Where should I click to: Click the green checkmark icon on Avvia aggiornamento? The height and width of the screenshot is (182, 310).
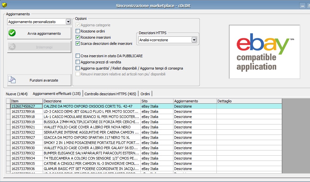pyautogui.click(x=12, y=33)
